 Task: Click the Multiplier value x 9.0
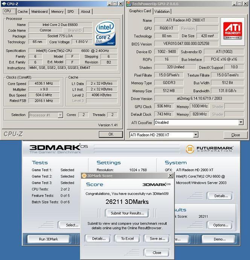click(x=44, y=89)
